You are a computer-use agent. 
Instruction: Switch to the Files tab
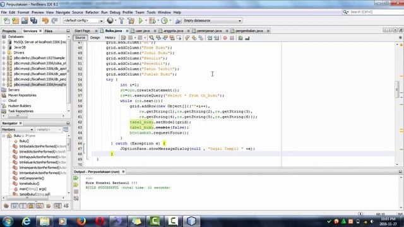(49, 31)
